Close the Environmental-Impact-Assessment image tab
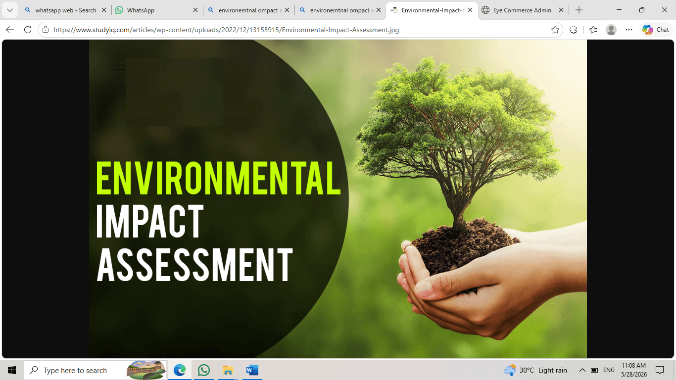 click(470, 10)
